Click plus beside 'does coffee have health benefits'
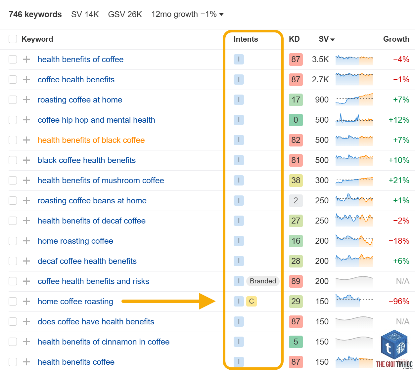 26,322
